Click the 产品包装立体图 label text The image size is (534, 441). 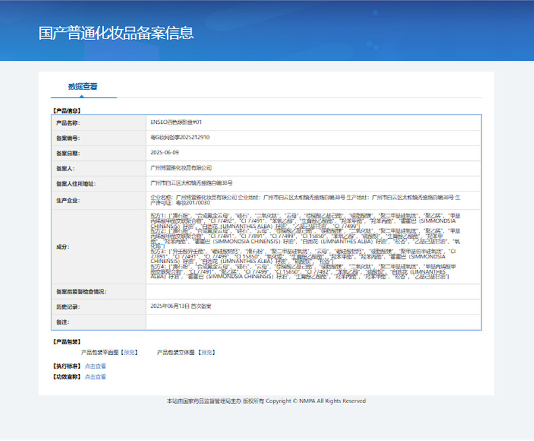176,352
